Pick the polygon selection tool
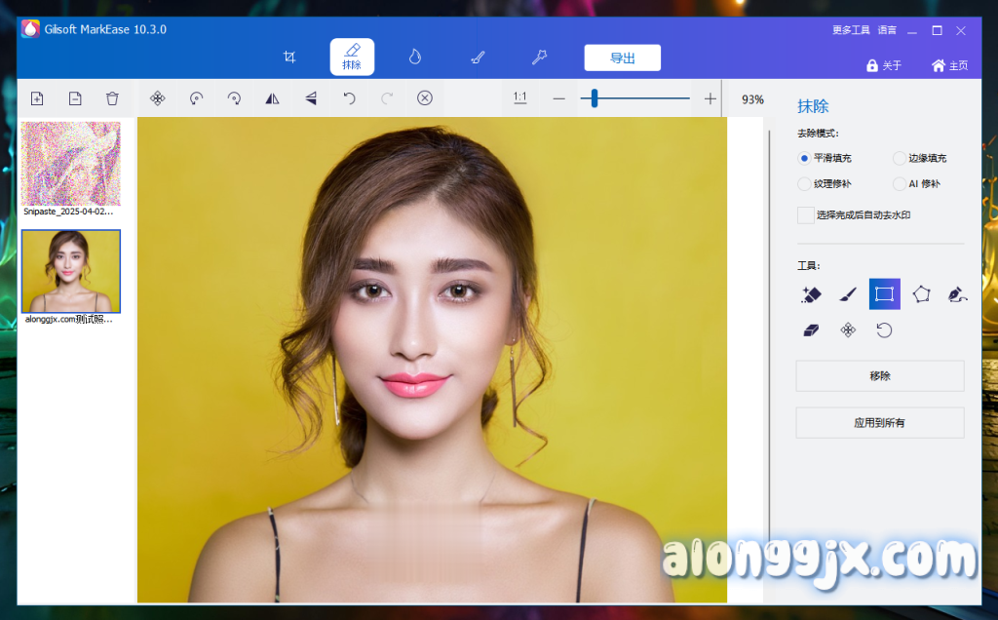The width and height of the screenshot is (998, 620). [x=921, y=293]
